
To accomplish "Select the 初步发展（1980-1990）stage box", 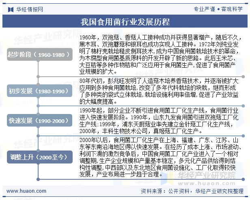I will 39,91.
